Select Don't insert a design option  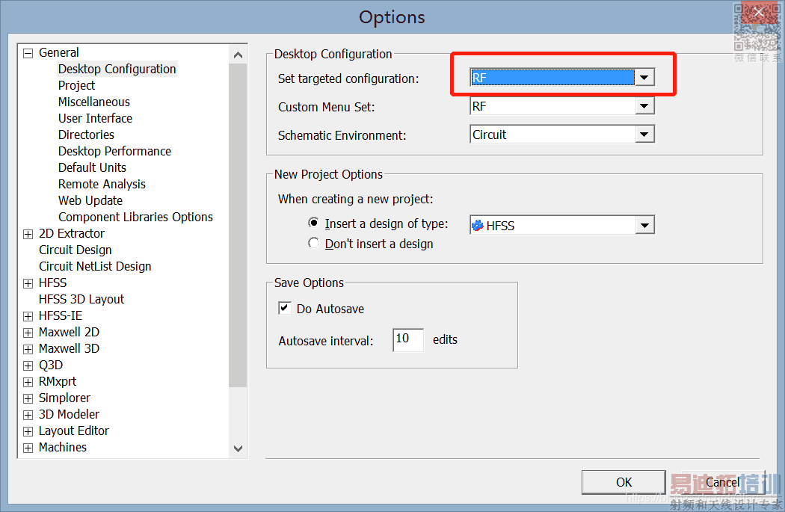pos(314,244)
